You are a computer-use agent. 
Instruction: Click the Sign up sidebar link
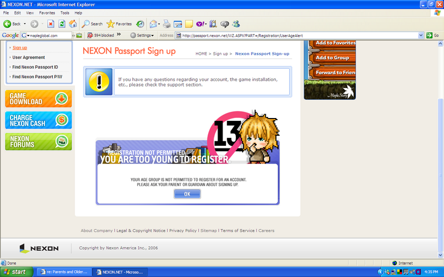[20, 48]
